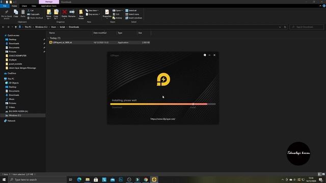Click Downloads in address bar path
Viewport: 326px width, 183px height.
pyautogui.click(x=74, y=27)
